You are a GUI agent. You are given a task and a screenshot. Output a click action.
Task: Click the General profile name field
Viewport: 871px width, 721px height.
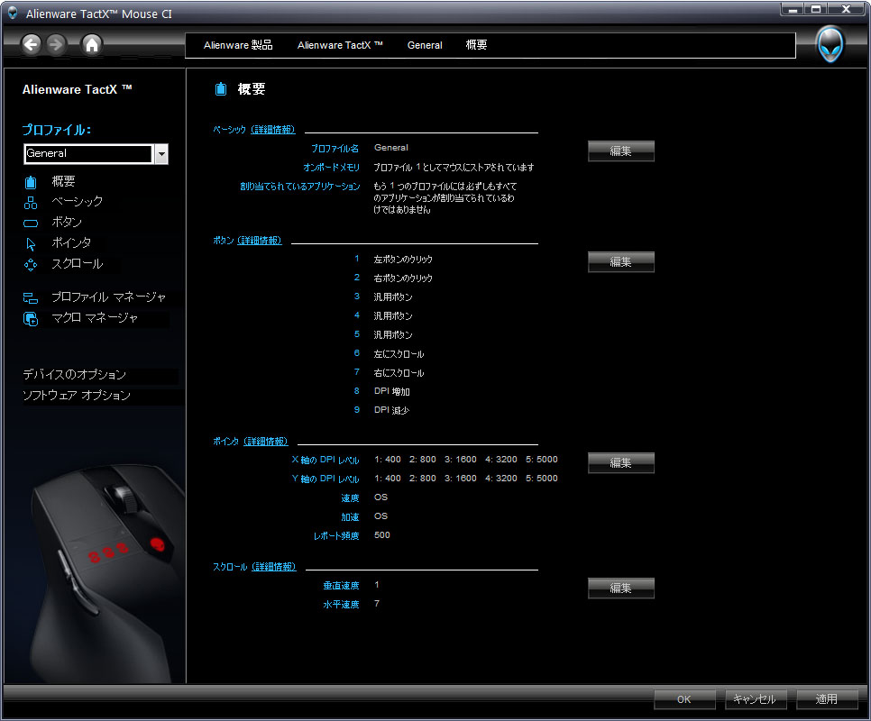[x=87, y=154]
